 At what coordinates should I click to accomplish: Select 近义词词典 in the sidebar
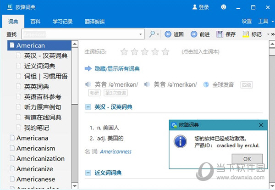coord(39,66)
